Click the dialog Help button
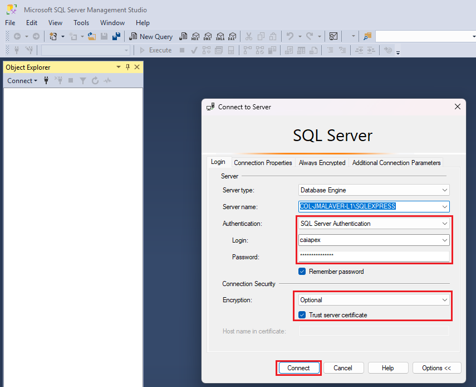 point(387,368)
